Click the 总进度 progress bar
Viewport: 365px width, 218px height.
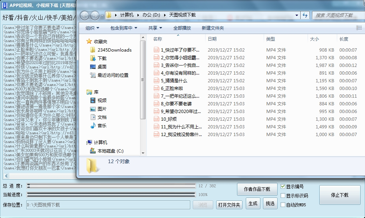point(111,185)
